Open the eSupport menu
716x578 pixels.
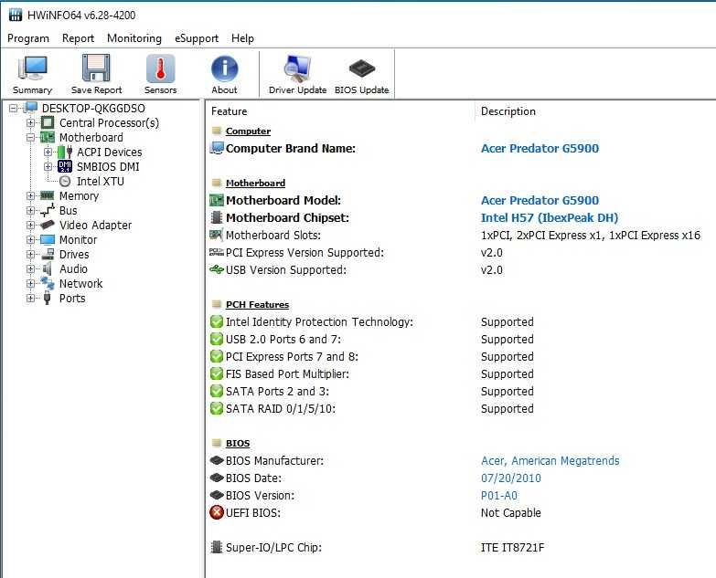click(x=197, y=38)
